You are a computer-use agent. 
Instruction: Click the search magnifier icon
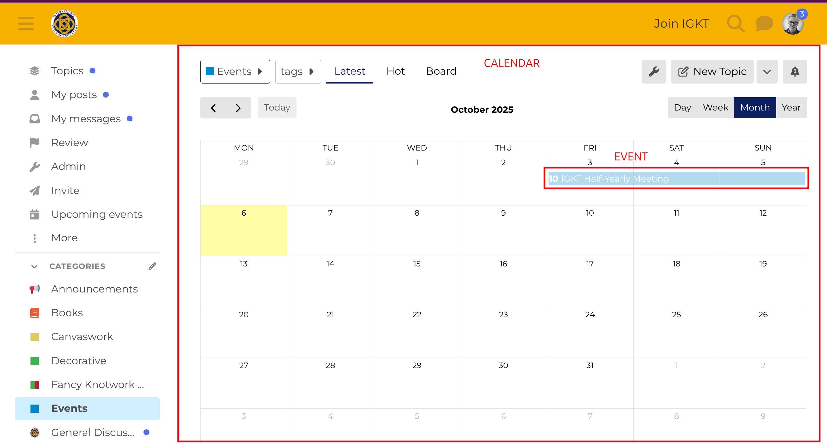click(x=735, y=24)
